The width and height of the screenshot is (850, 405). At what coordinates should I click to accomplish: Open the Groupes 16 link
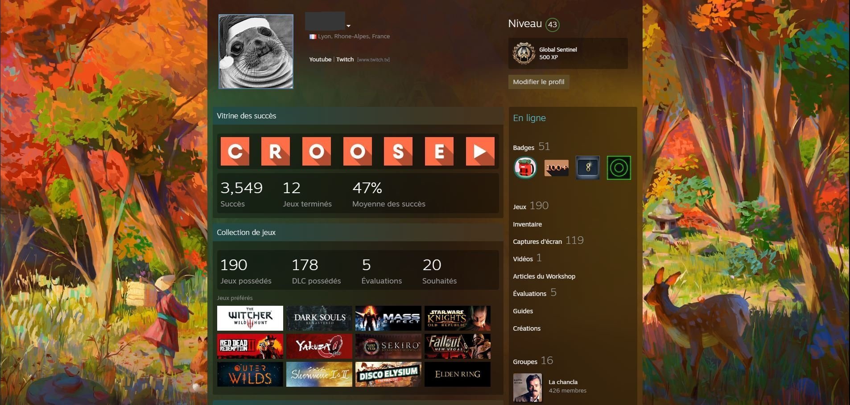pyautogui.click(x=533, y=361)
